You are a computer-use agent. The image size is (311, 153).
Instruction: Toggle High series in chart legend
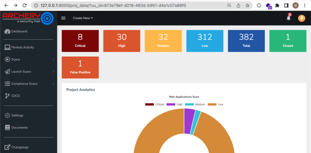[174, 104]
